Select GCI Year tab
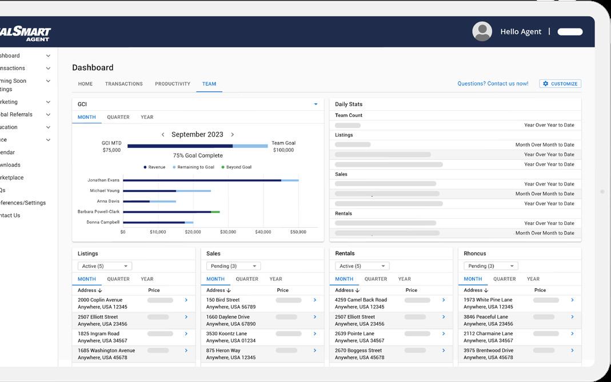This screenshot has height=382, width=611. click(x=147, y=117)
